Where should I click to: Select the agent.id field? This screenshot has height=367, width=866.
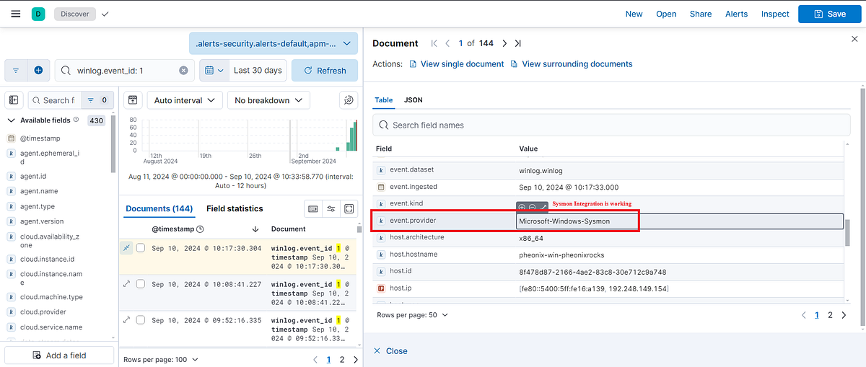33,176
